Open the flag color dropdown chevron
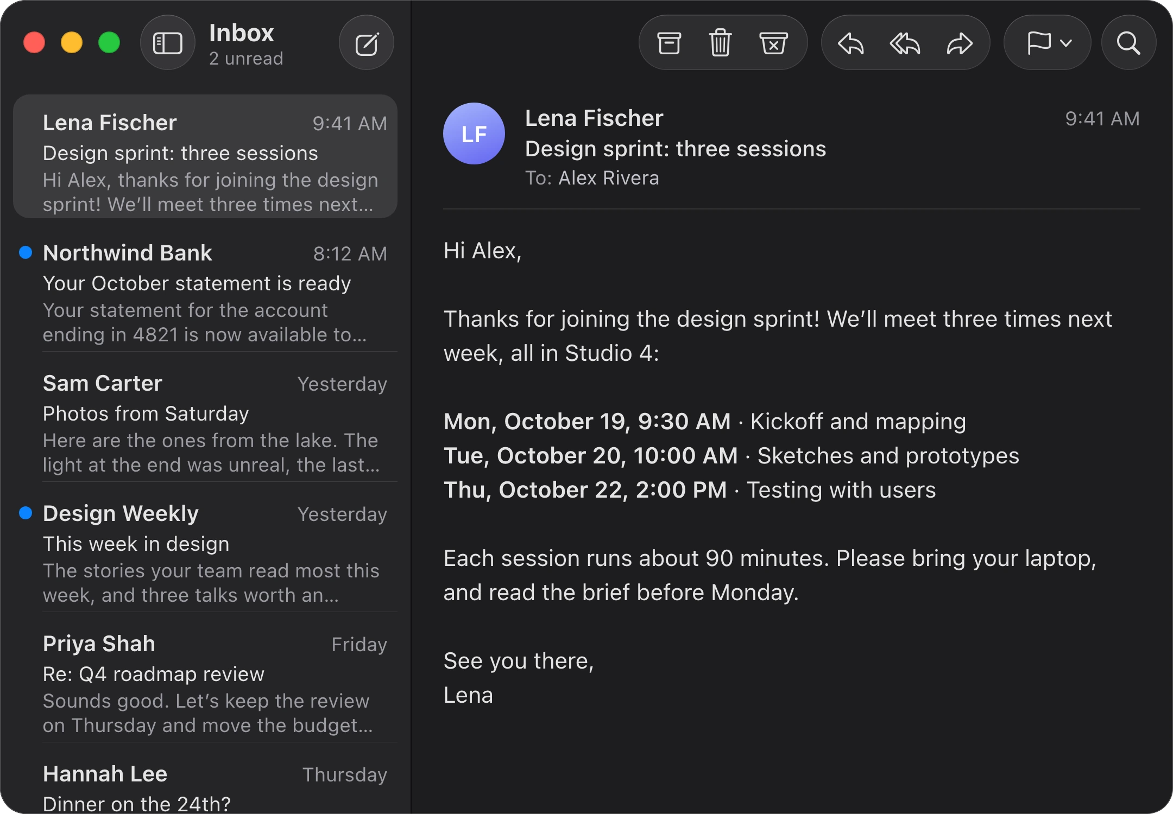 [1066, 43]
